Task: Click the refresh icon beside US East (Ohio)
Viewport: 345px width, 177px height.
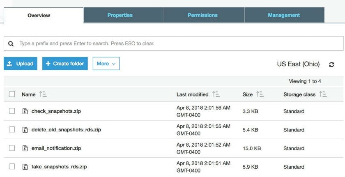Action: [x=331, y=64]
